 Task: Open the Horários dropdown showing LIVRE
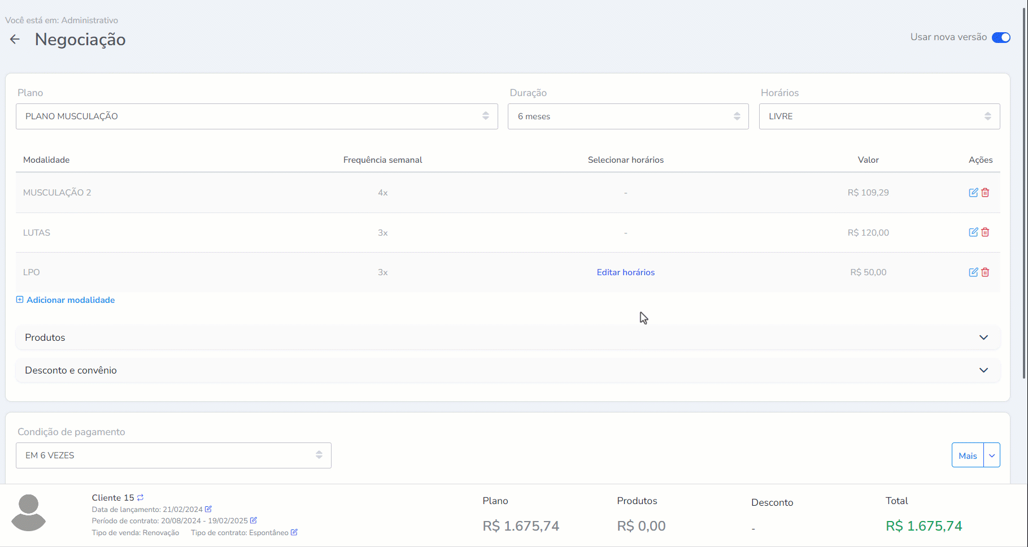pyautogui.click(x=879, y=116)
